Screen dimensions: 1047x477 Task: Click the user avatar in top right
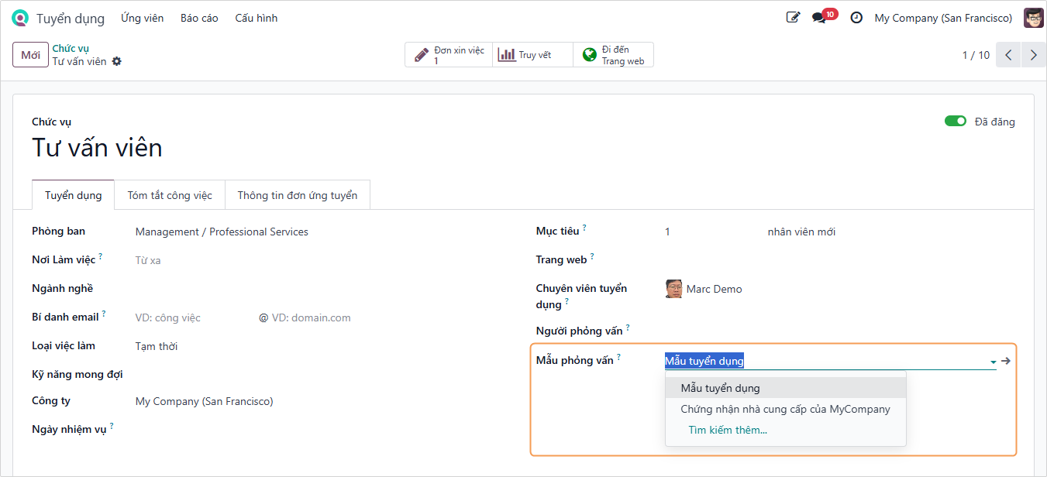pyautogui.click(x=1033, y=18)
